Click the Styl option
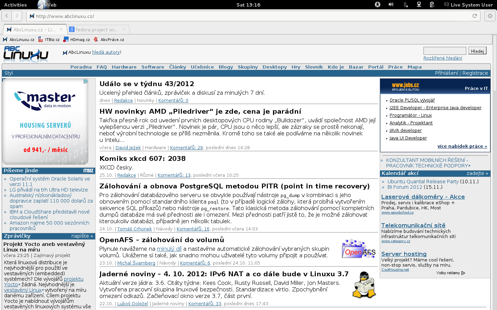 [9, 73]
